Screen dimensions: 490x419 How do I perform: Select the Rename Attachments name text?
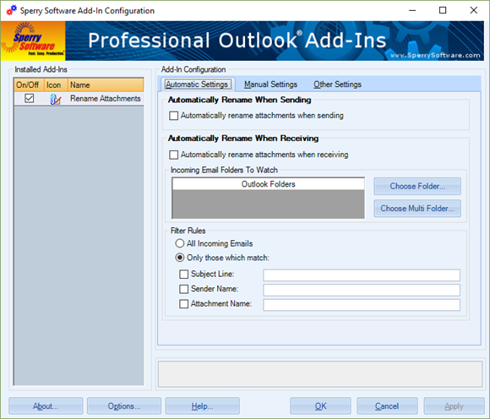[x=106, y=99]
